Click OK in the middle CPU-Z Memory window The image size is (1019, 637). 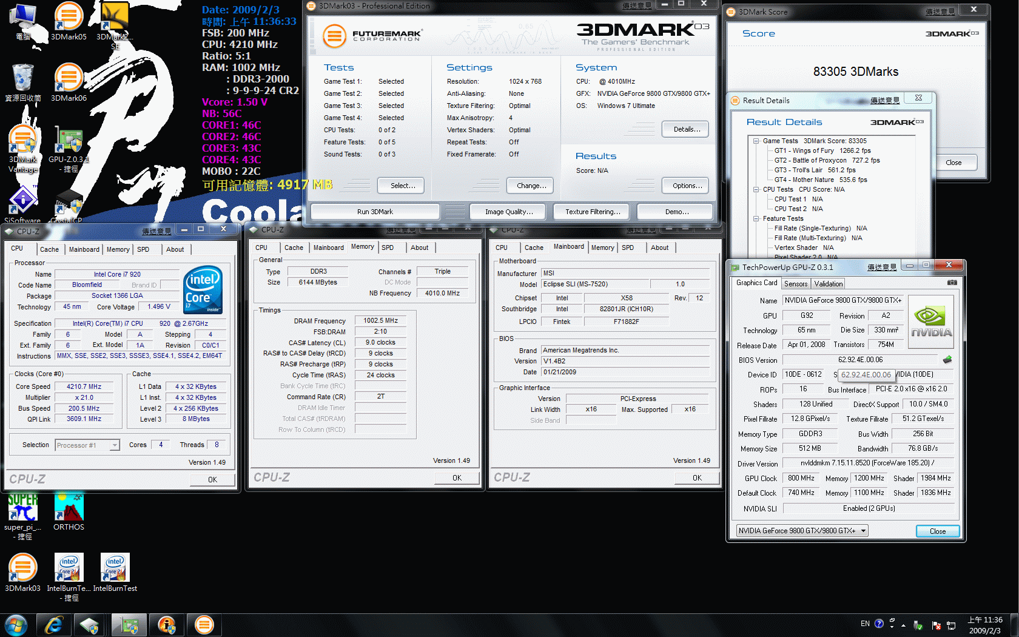click(457, 477)
